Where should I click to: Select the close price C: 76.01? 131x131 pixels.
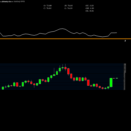coord(47,8)
